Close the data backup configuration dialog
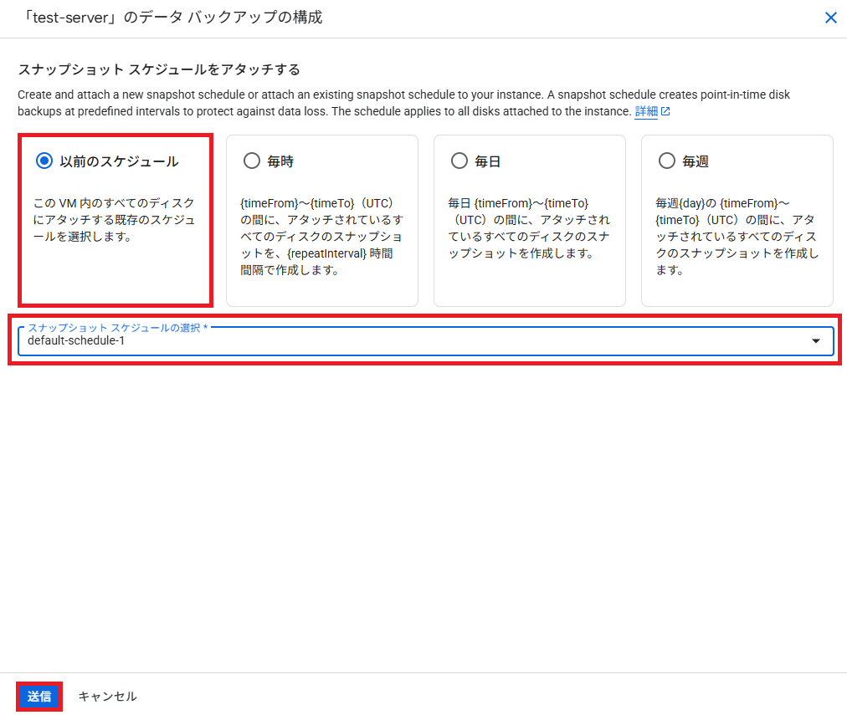 tap(831, 18)
